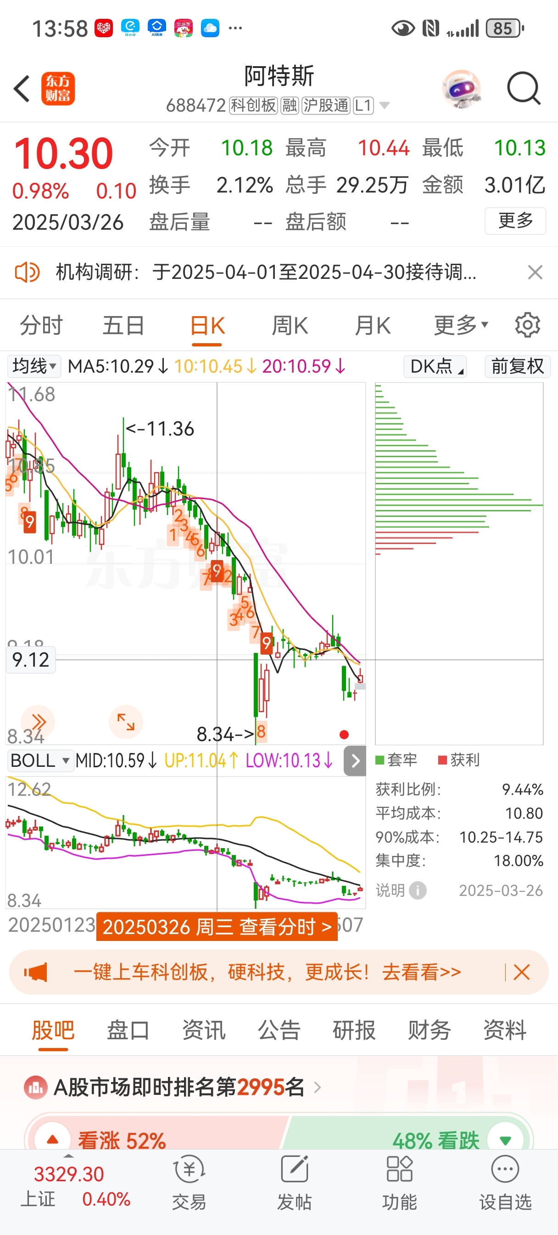Screen dimensions: 558x1235
Task: Switch to the 分时 tab
Action: click(x=41, y=325)
